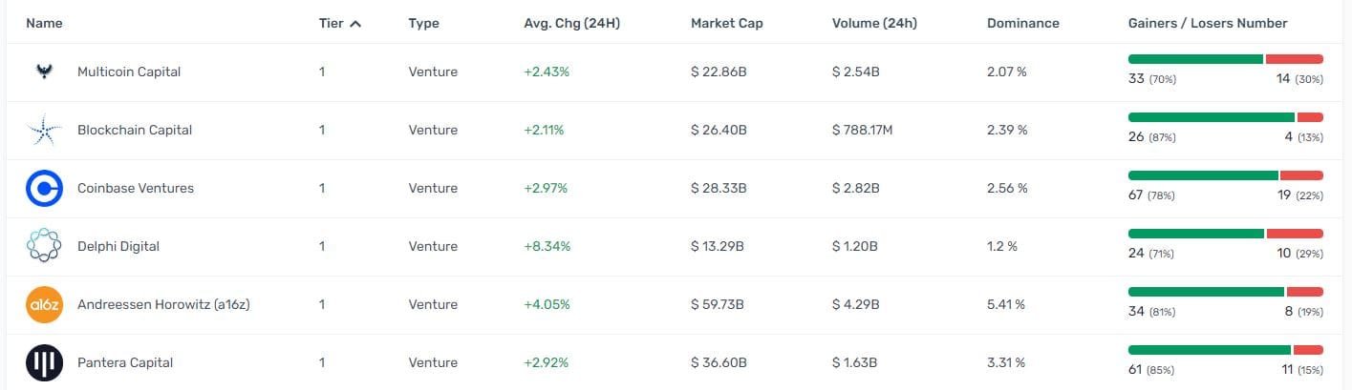This screenshot has height=390, width=1352.
Task: Sort table by Market Cap header
Action: 726,23
